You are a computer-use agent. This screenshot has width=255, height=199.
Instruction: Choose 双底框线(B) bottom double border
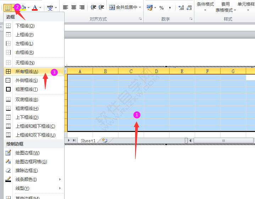(34, 99)
